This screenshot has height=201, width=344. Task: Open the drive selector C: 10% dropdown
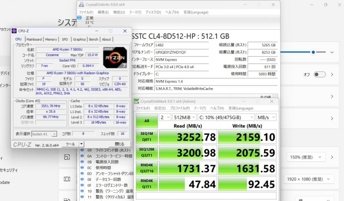pyautogui.click(x=226, y=117)
